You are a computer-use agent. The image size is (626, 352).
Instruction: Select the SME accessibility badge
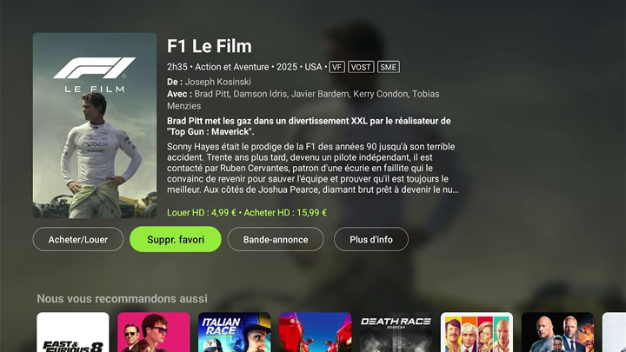pos(388,67)
